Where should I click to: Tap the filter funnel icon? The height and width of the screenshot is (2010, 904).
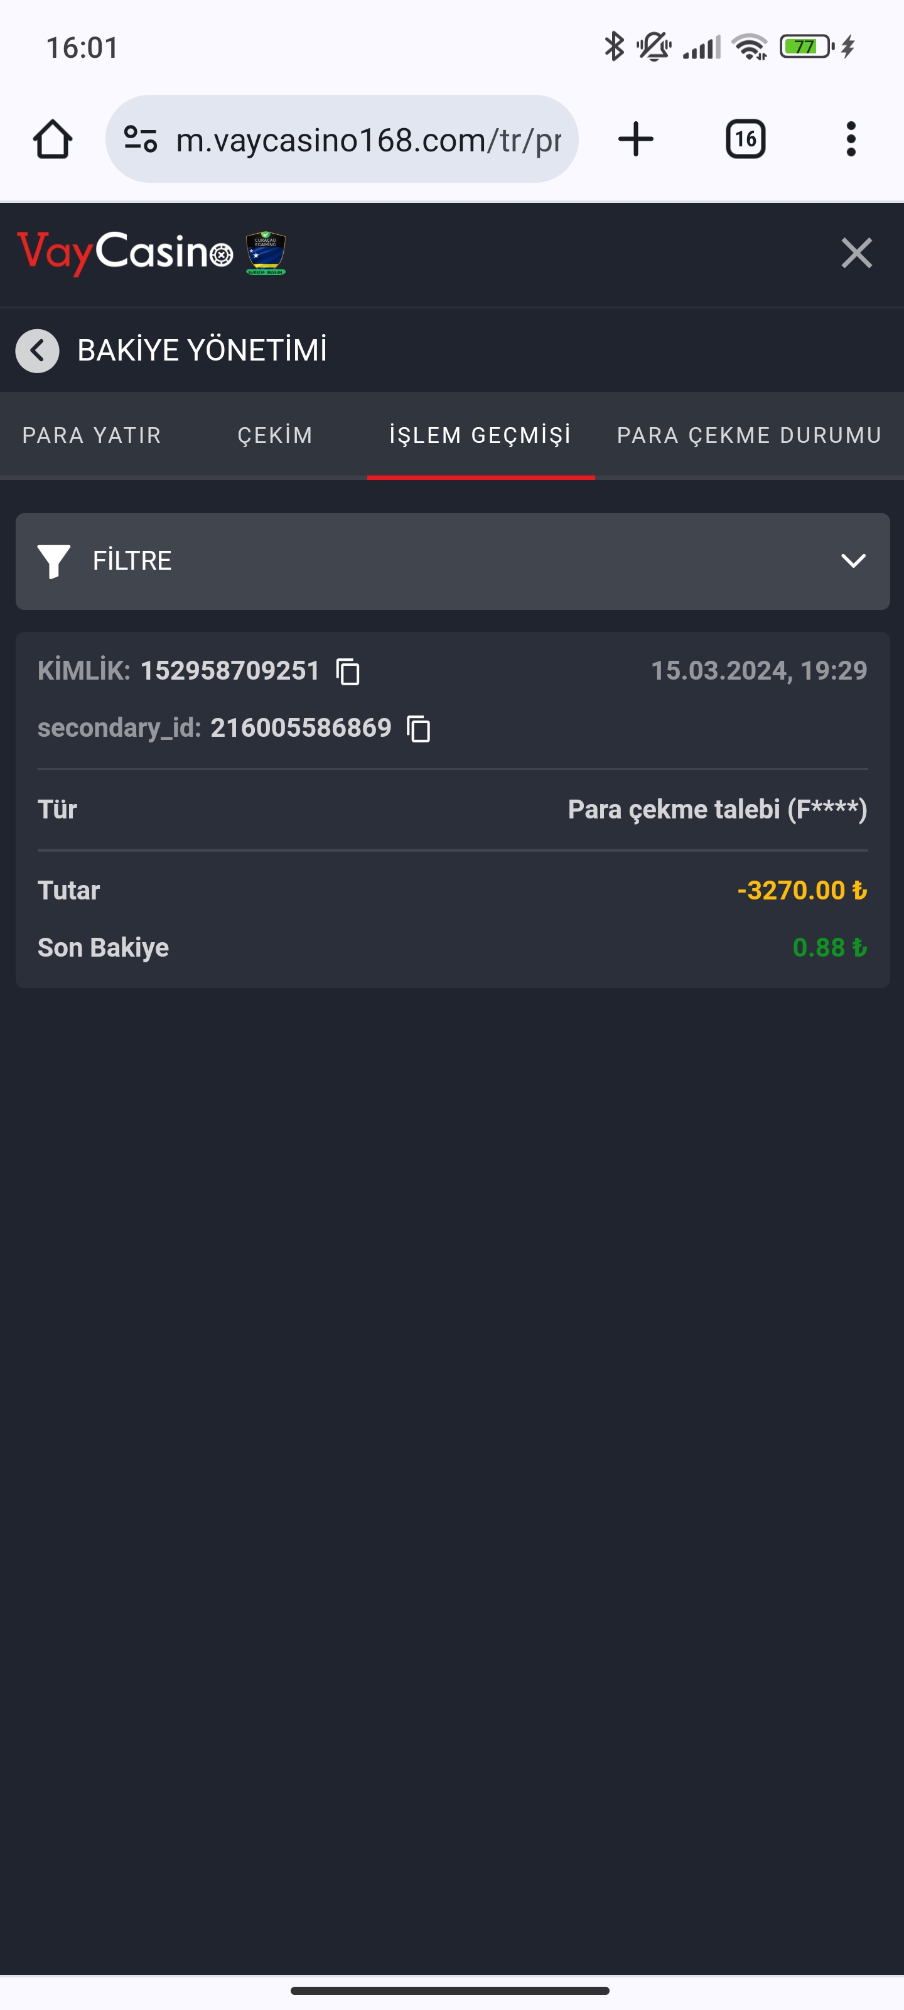coord(54,561)
